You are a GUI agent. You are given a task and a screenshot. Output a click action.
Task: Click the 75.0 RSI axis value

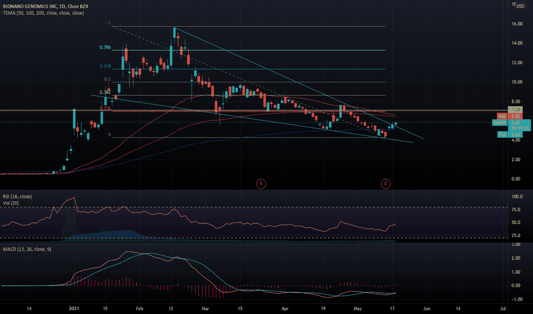(x=516, y=210)
